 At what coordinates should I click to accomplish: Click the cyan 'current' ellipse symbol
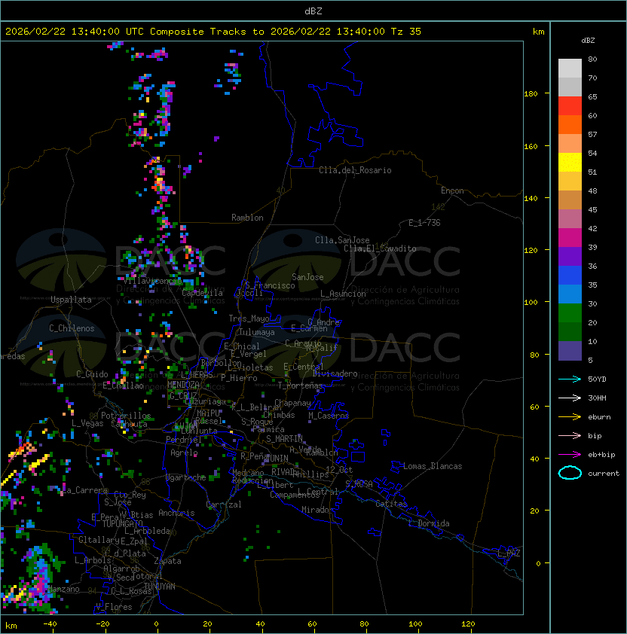click(570, 473)
